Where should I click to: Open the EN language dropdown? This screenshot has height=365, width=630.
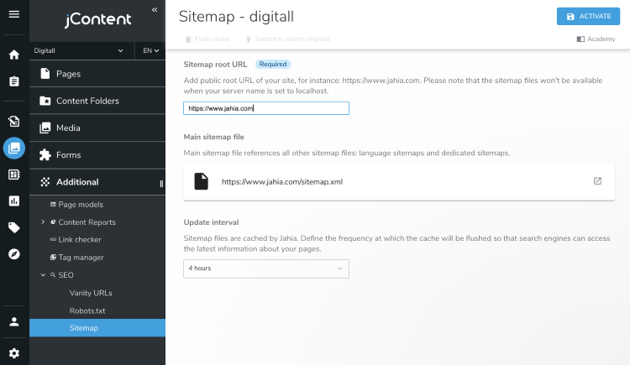(x=150, y=50)
